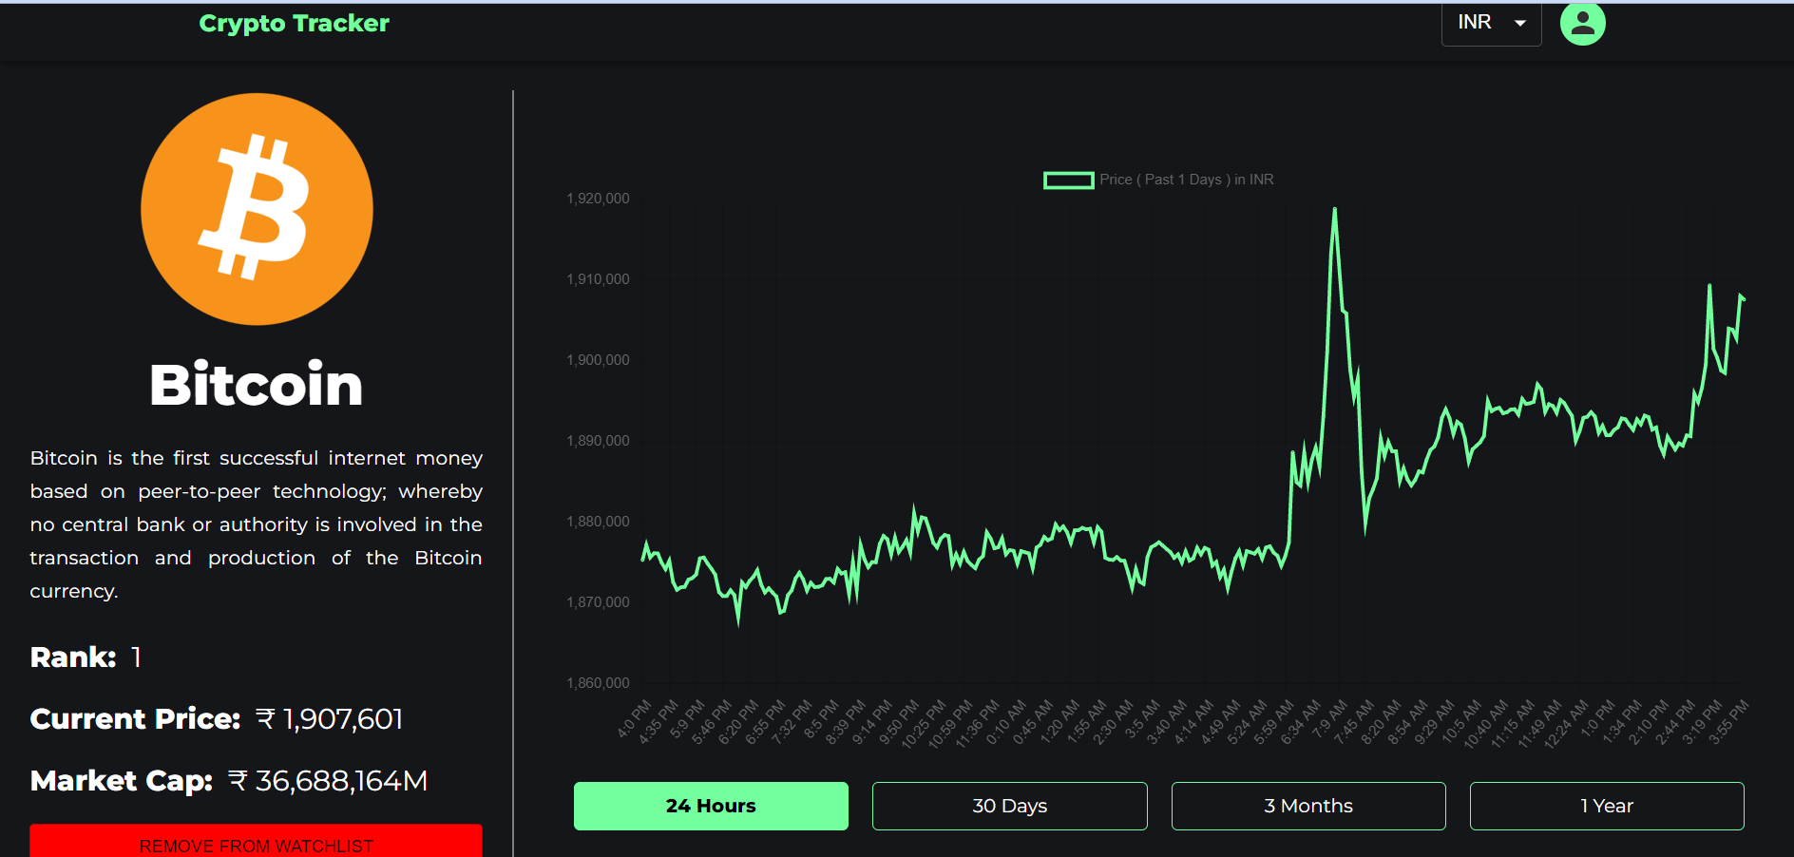This screenshot has height=857, width=1794.
Task: Click the green legend swatch above the chart
Action: tap(1068, 180)
